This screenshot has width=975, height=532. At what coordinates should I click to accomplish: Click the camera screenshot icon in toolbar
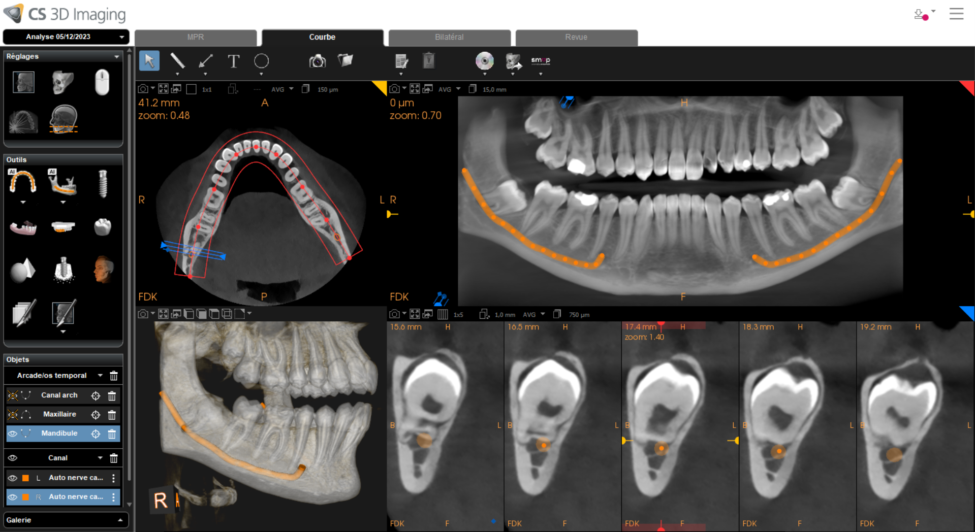(x=317, y=61)
